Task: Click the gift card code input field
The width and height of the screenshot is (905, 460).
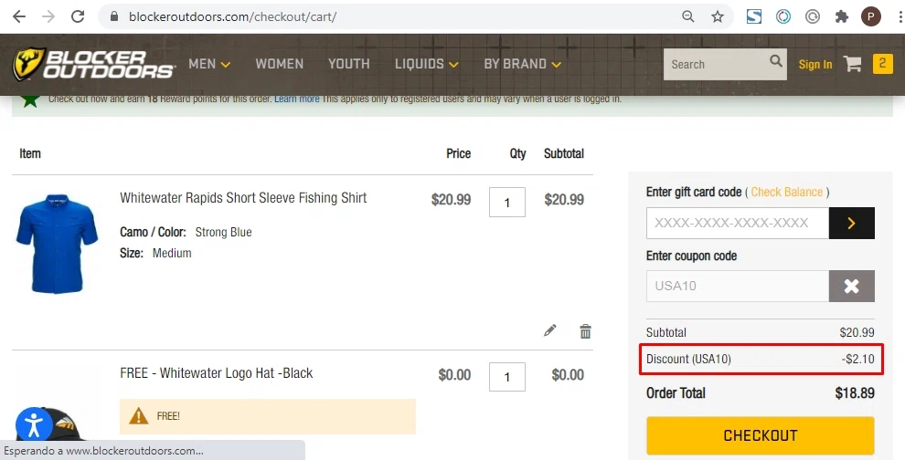Action: (737, 224)
